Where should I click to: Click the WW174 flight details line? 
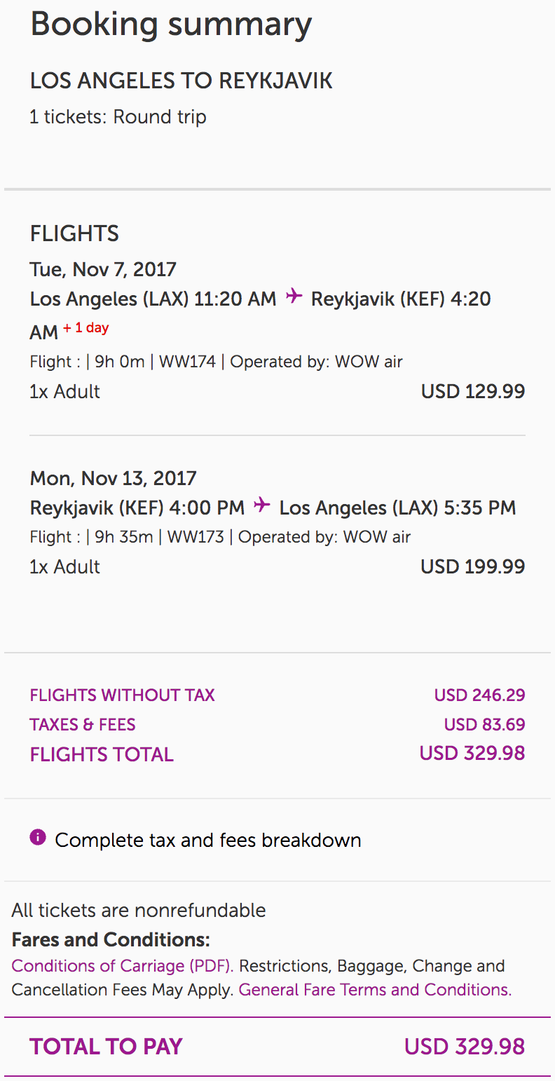point(216,362)
